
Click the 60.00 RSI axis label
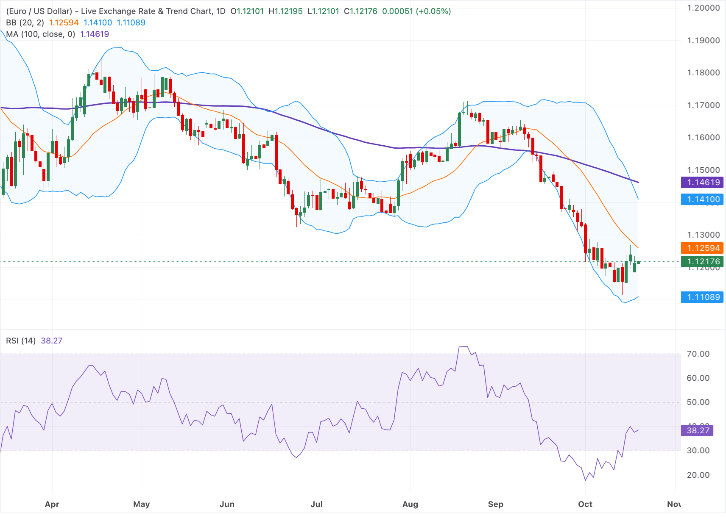698,378
